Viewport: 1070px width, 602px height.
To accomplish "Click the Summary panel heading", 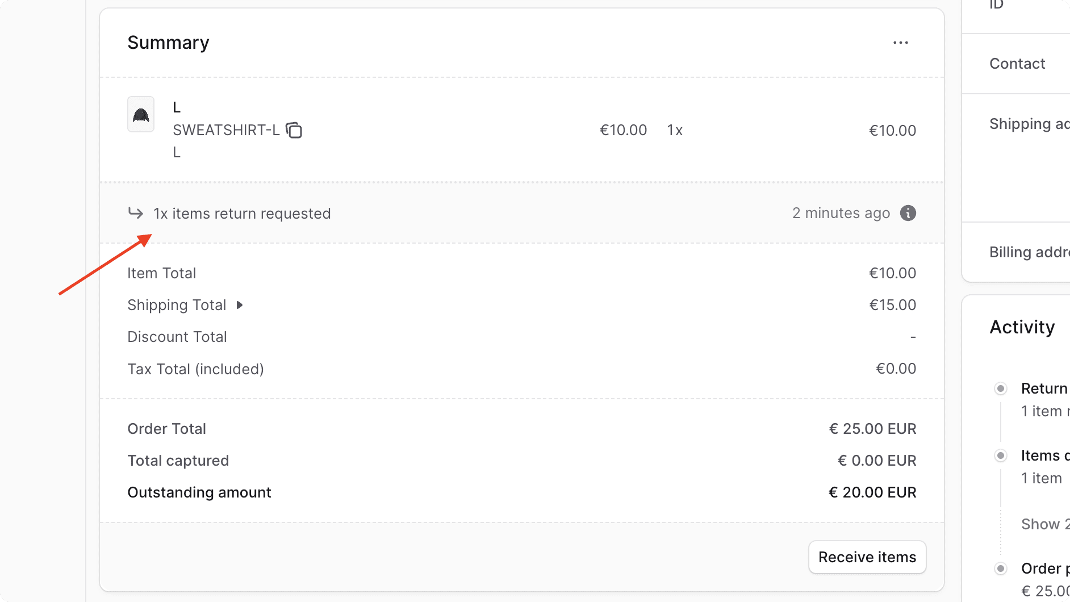I will [168, 42].
